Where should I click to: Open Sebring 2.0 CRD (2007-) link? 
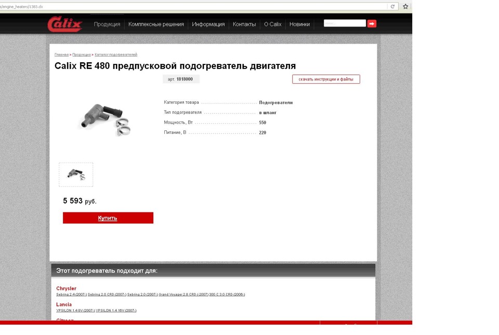[x=107, y=294]
